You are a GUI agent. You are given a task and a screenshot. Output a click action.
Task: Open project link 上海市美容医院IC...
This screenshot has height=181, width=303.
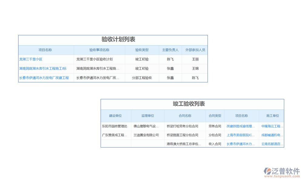coord(240,135)
